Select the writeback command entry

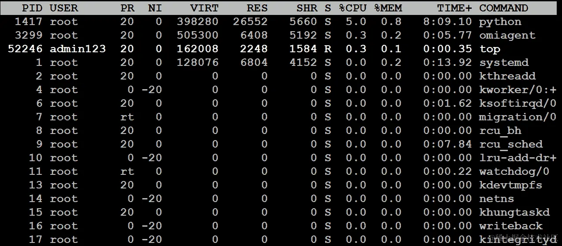click(x=511, y=226)
